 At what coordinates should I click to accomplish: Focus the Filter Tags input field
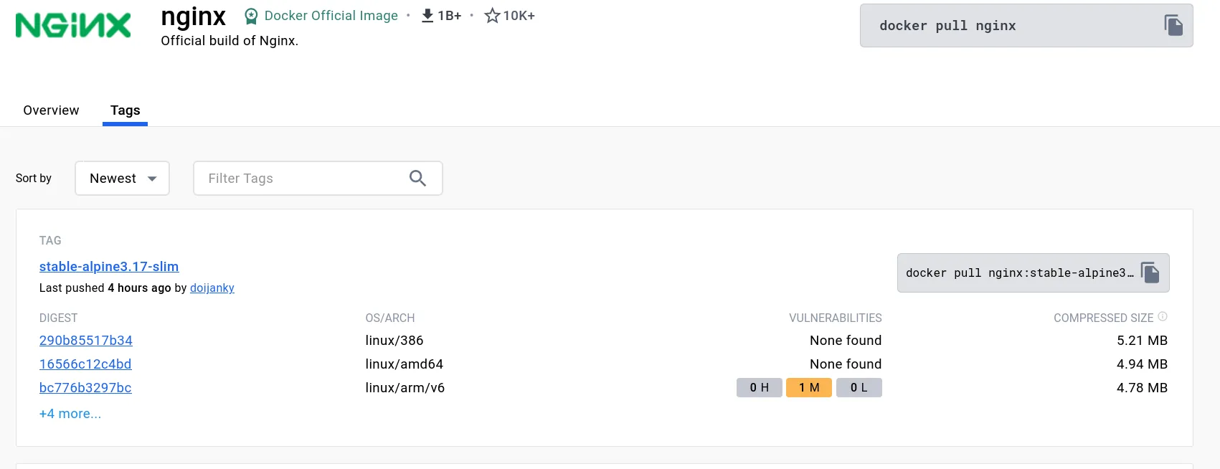pos(301,179)
